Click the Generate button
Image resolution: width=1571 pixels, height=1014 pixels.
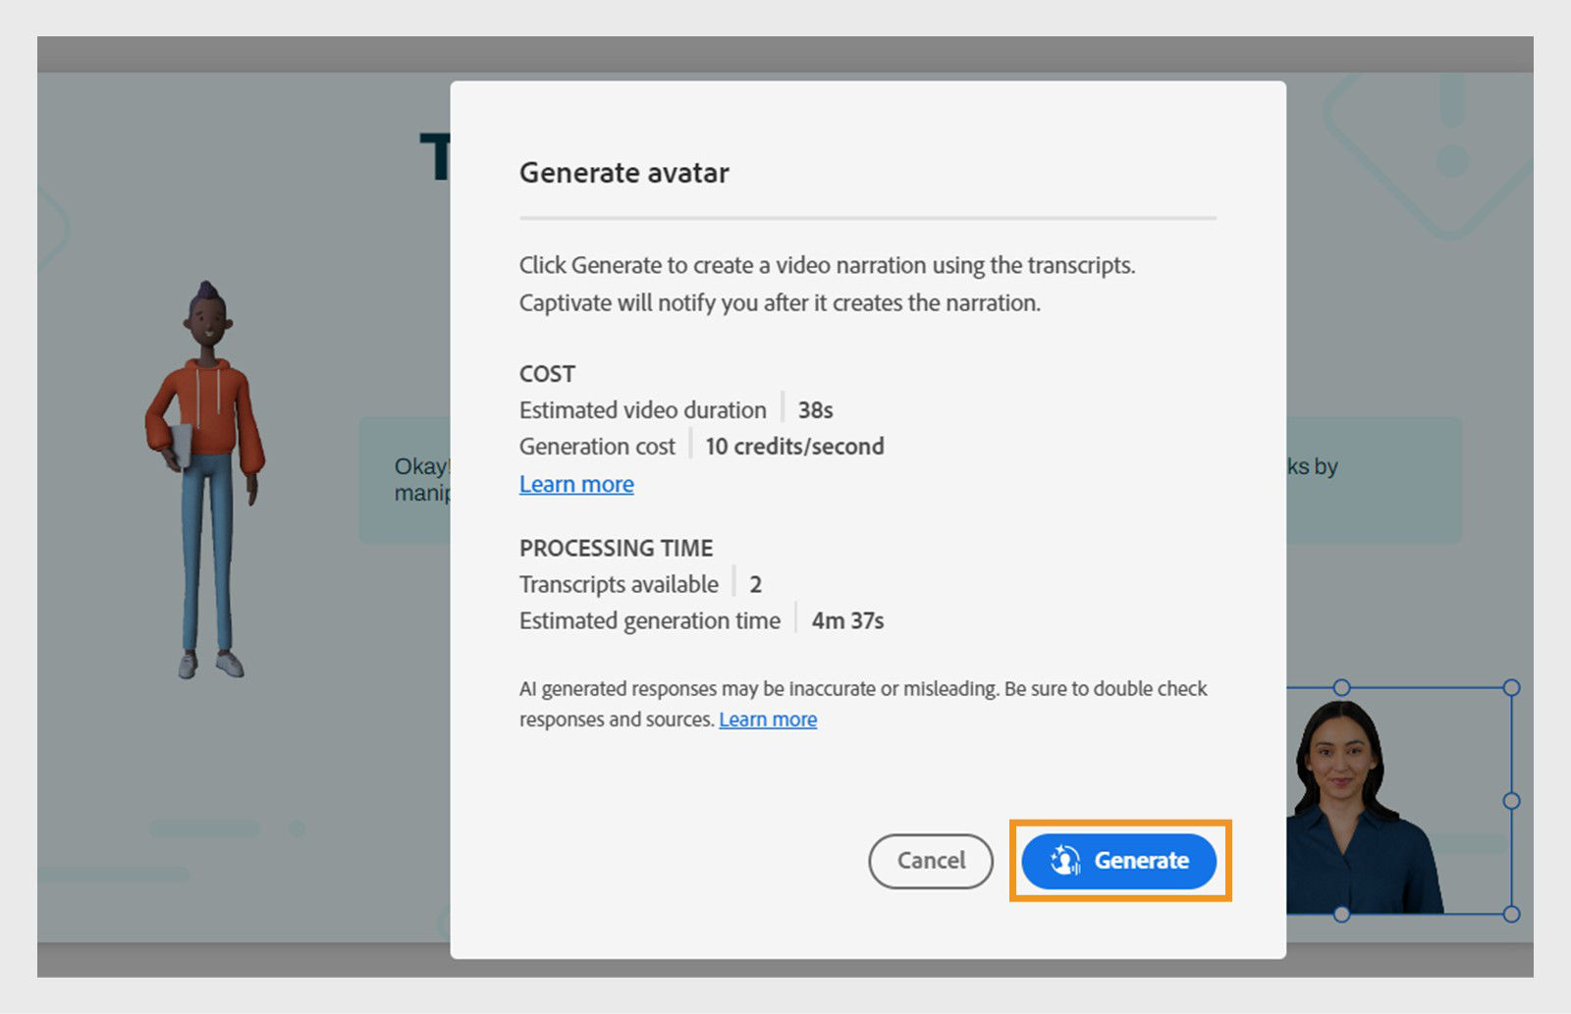click(x=1118, y=861)
